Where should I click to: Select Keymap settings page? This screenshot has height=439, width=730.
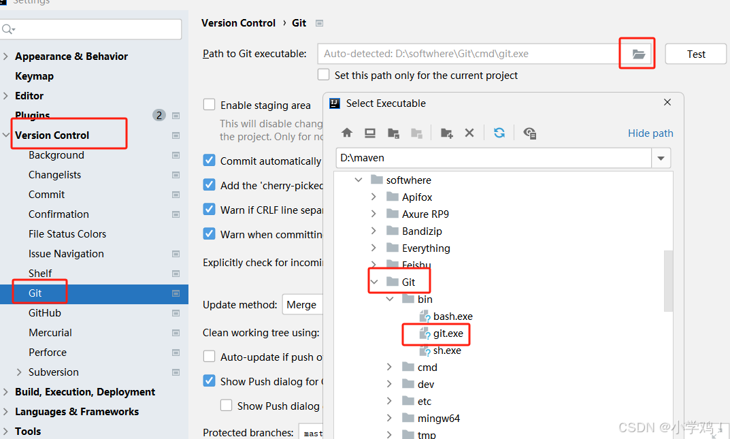point(34,76)
